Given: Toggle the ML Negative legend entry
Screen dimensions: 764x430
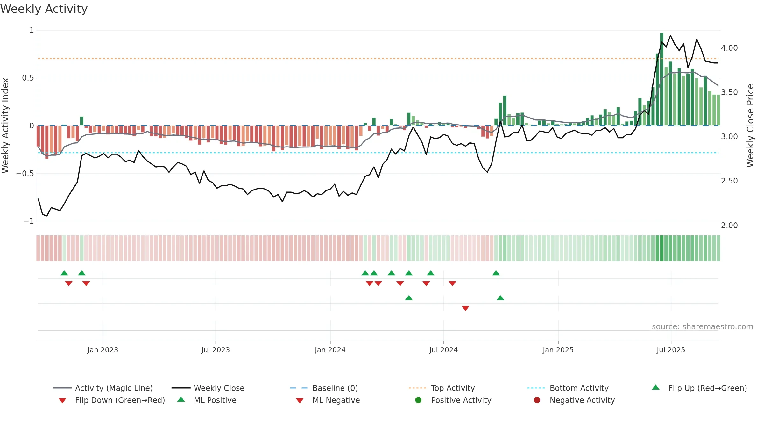Looking at the screenshot, I should [328, 400].
